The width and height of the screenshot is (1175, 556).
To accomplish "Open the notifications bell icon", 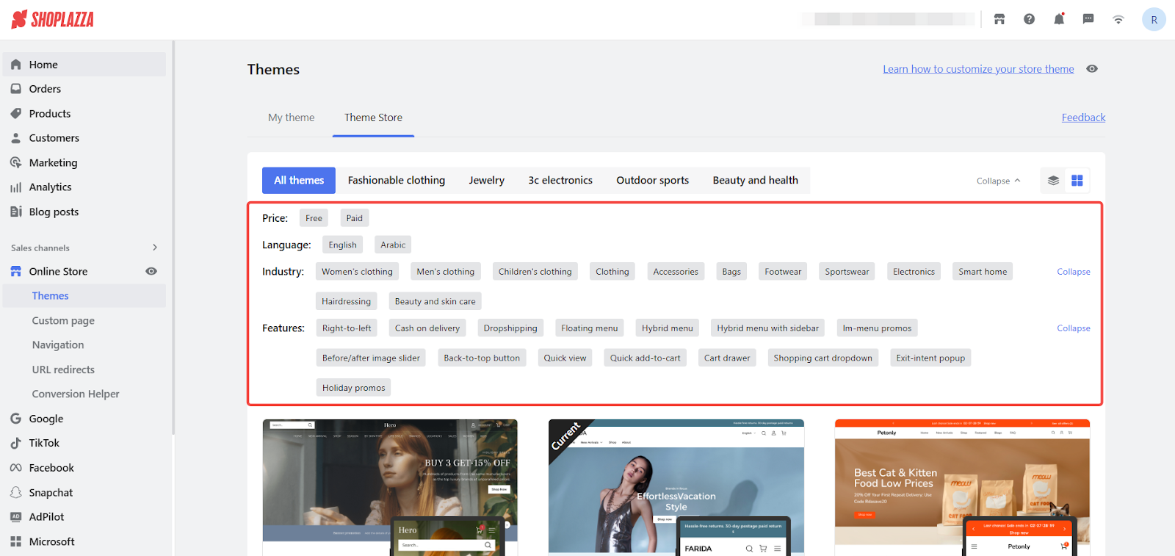I will 1059,19.
